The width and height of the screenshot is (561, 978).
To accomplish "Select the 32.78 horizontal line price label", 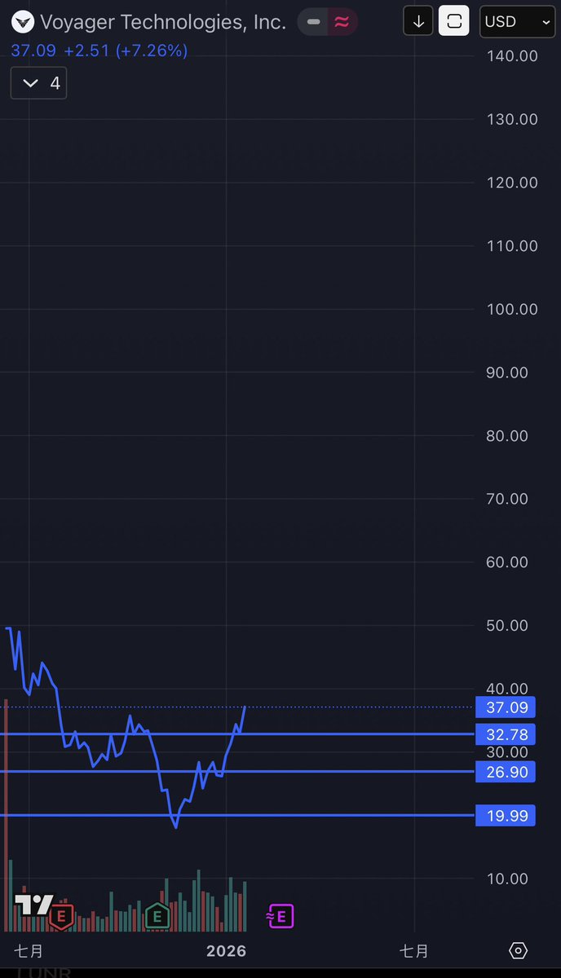I will tap(506, 734).
